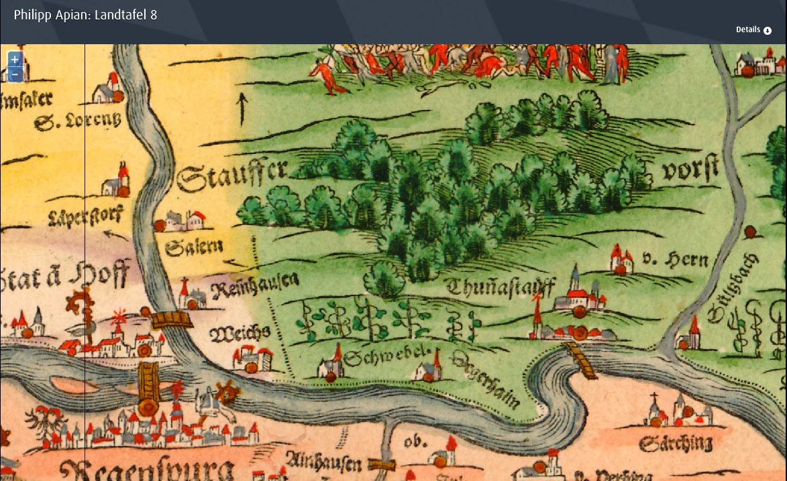
Task: Click the 'Reinhausen' place name
Action: pyautogui.click(x=255, y=286)
